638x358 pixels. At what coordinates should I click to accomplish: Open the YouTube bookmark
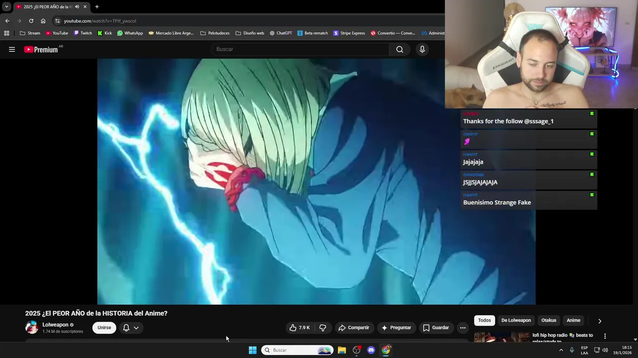pos(57,33)
